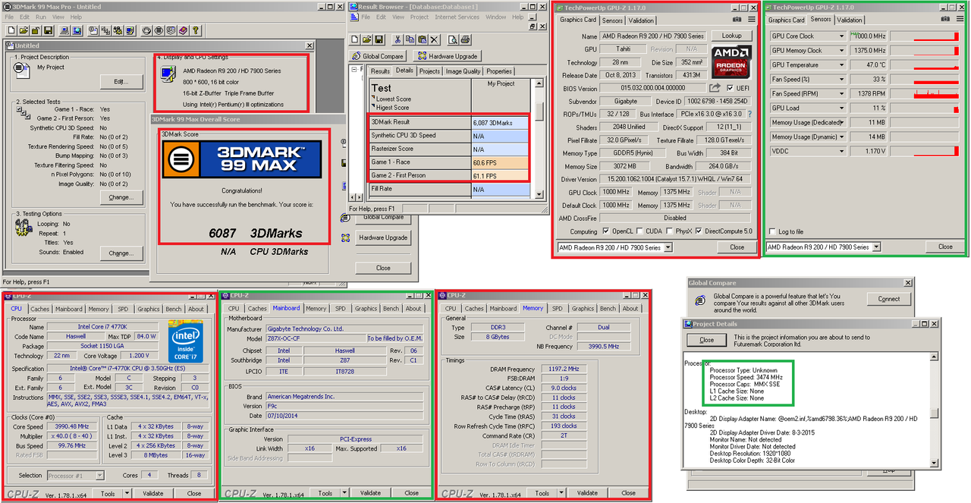Open Fan Speed (%) sensor dropdown

[x=841, y=80]
